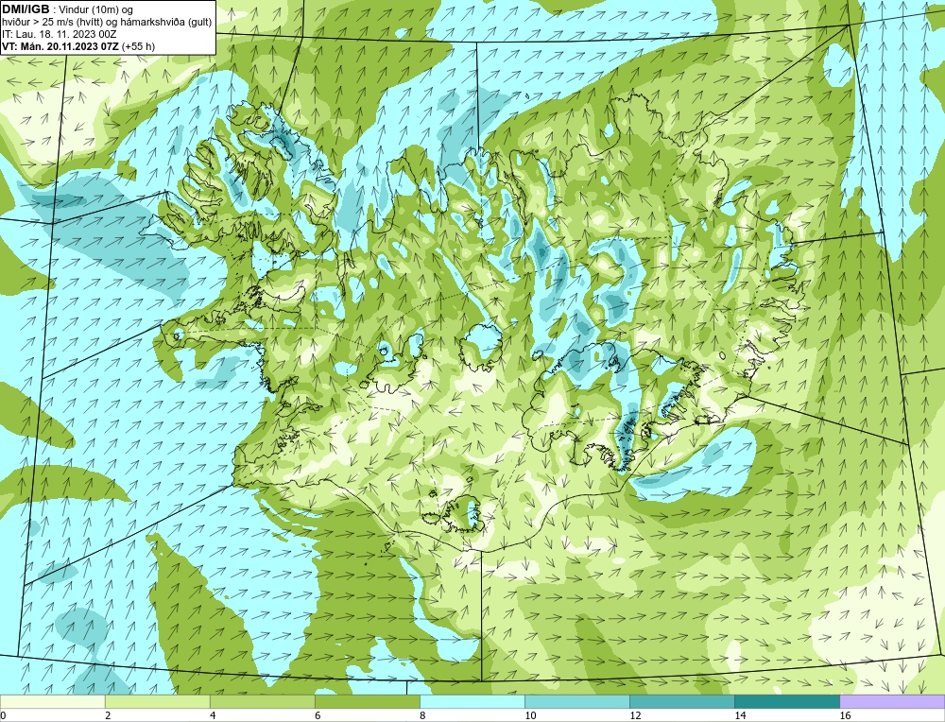Screen dimensions: 945x722
Task: Click the 8–10 m/s light cyan legend swatch
Action: [x=472, y=701]
